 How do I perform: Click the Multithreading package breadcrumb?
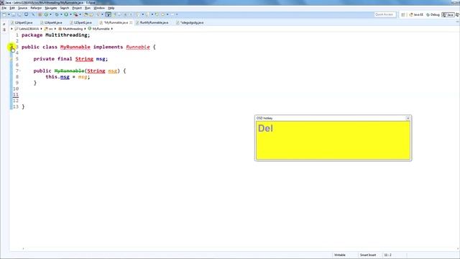click(x=70, y=29)
